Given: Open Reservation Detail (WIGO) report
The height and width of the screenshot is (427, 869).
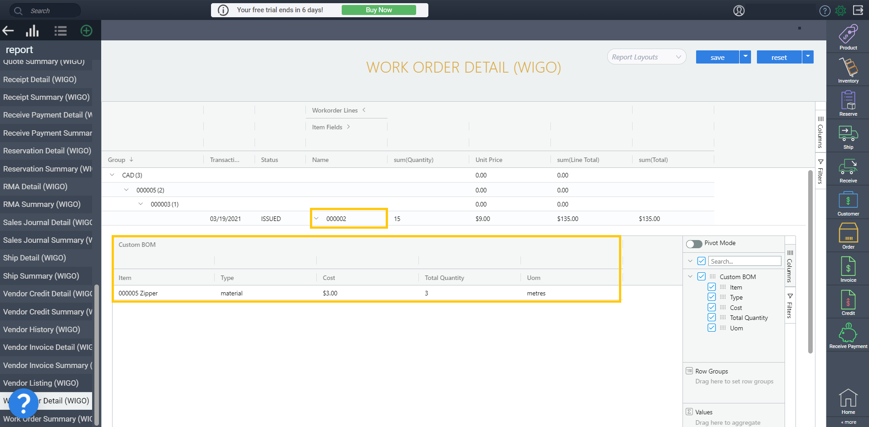Looking at the screenshot, I should pos(46,151).
